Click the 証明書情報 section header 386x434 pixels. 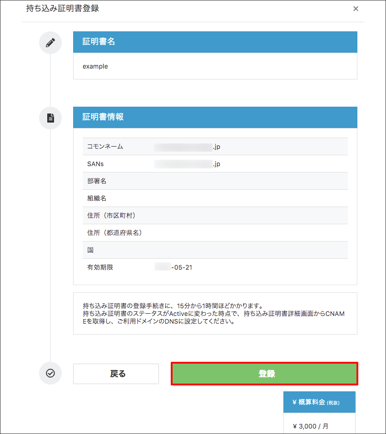pos(215,117)
